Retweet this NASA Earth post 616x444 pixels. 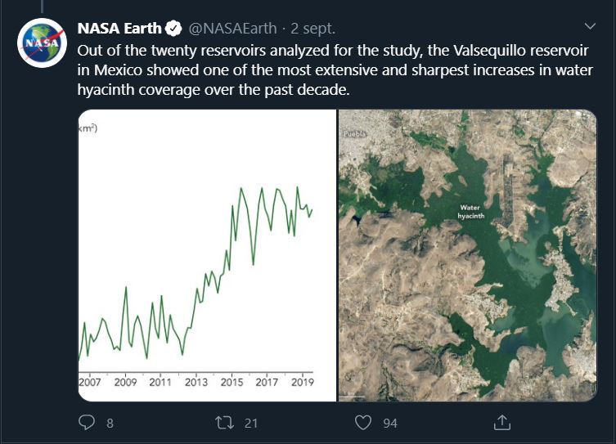tap(225, 423)
